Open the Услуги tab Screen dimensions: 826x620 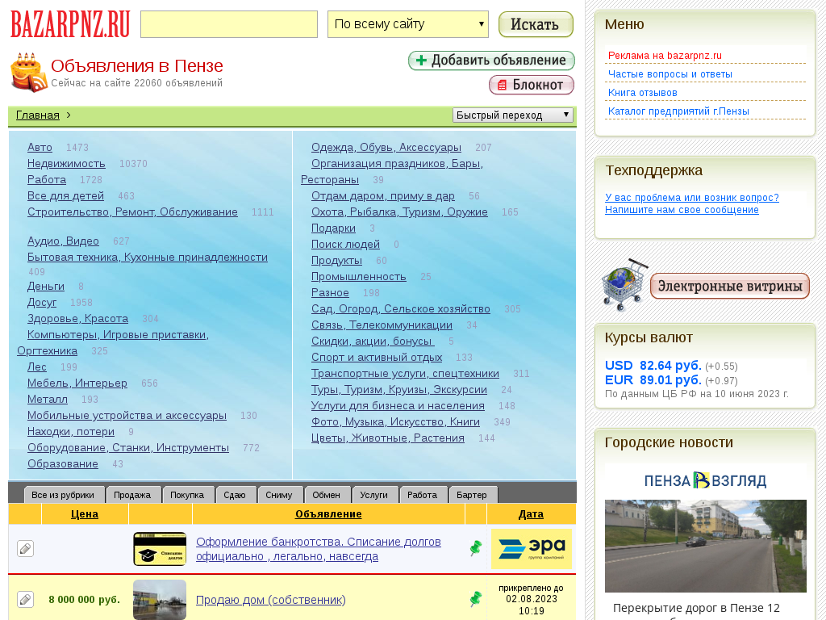tap(373, 495)
